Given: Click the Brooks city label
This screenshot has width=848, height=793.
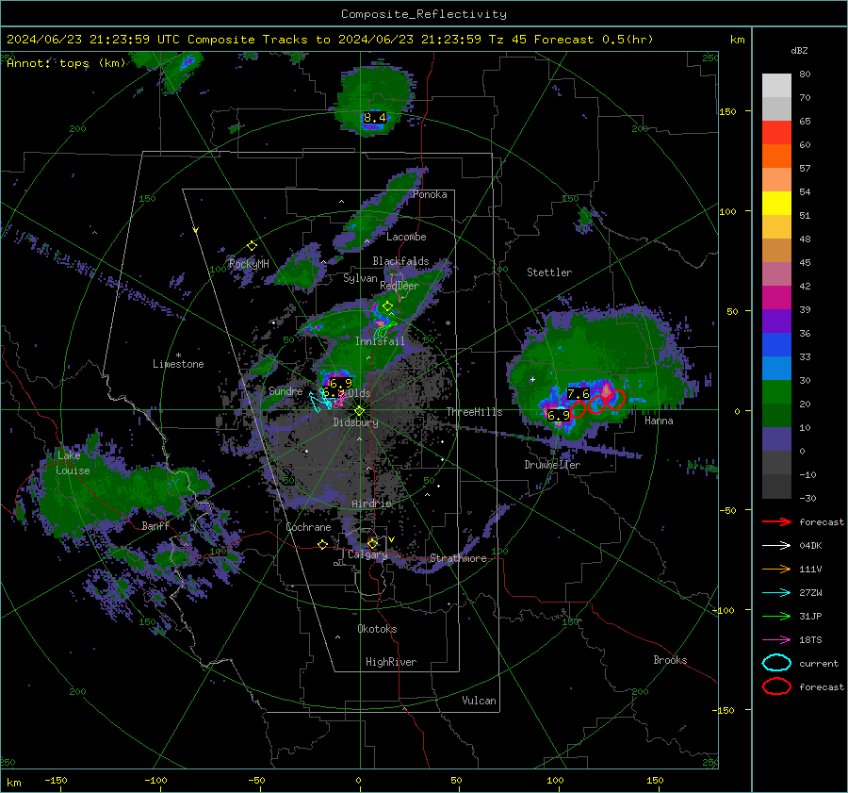Looking at the screenshot, I should point(670,660).
